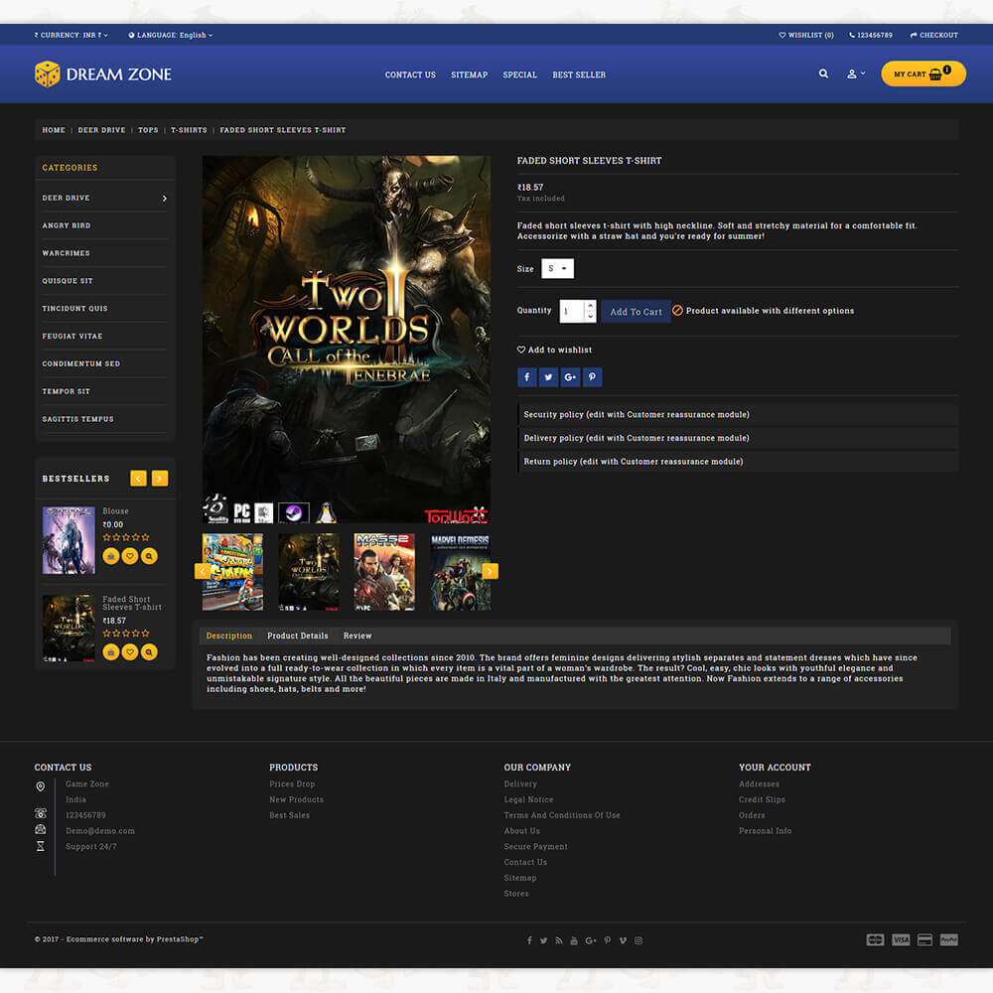Share product on Twitter
993x993 pixels.
548,377
